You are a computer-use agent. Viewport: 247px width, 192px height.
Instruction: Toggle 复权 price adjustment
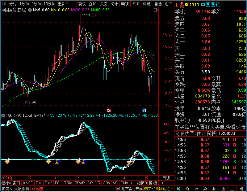(x=82, y=4)
